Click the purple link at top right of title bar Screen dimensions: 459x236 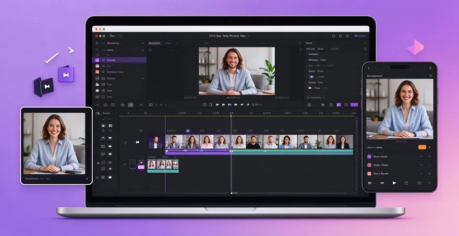360,36
